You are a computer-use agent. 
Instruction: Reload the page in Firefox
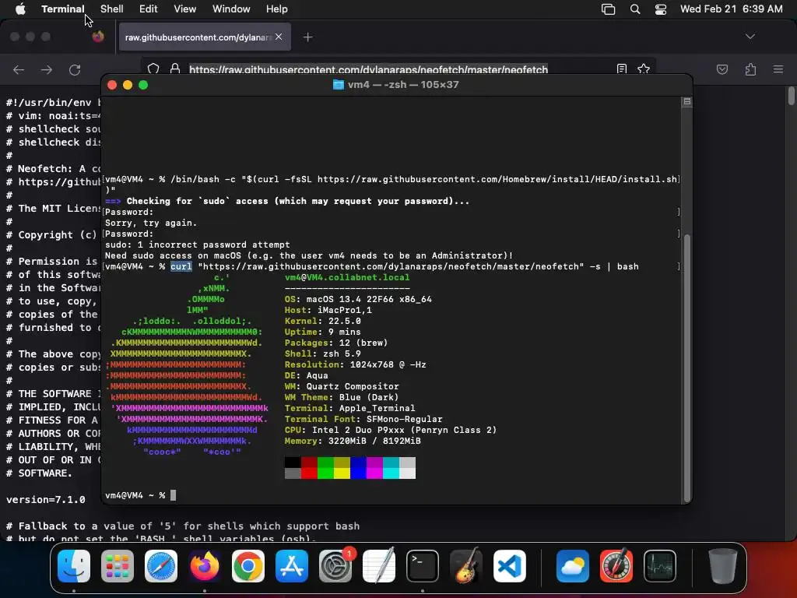click(75, 69)
